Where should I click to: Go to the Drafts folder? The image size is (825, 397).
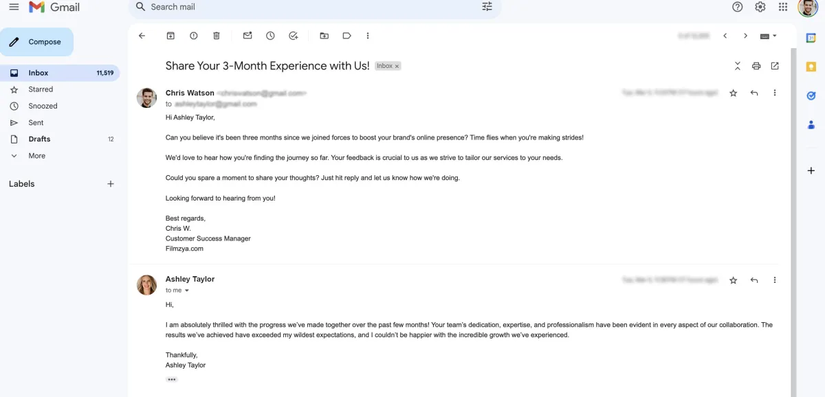tap(60, 139)
